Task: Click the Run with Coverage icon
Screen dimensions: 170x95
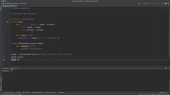Action: click(157, 3)
